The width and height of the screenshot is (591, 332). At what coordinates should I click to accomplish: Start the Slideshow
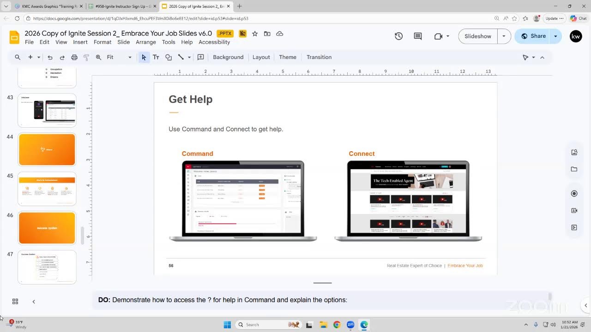pyautogui.click(x=478, y=36)
